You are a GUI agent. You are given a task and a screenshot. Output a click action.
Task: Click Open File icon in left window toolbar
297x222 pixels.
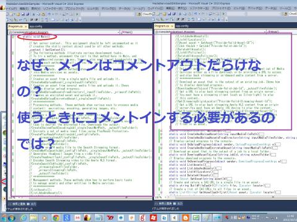point(18,14)
